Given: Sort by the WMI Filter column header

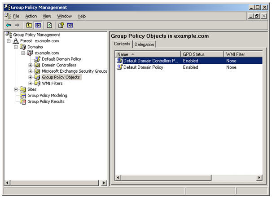Looking at the screenshot, I should [243, 54].
